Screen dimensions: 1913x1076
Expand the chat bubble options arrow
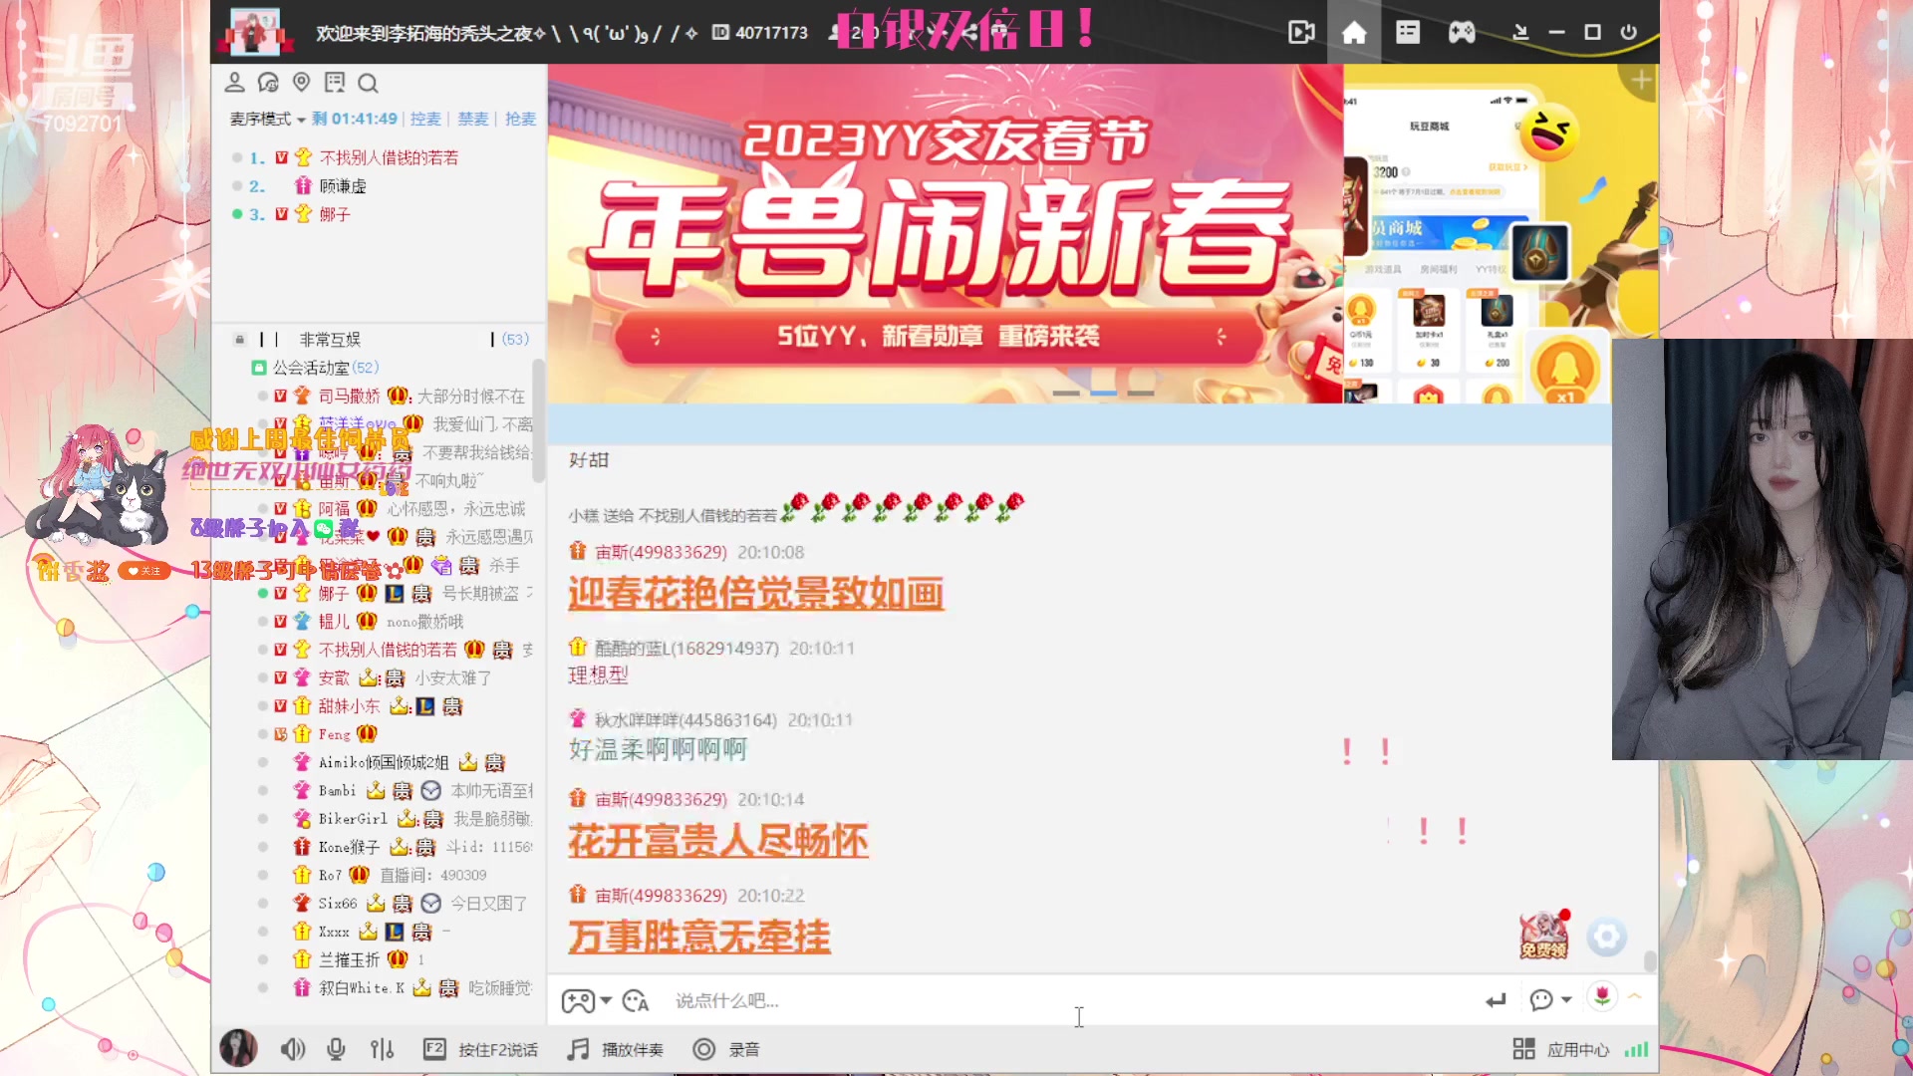(1567, 999)
